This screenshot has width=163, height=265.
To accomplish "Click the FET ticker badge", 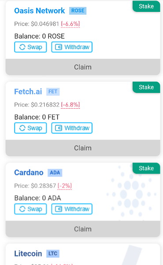I will tap(53, 92).
